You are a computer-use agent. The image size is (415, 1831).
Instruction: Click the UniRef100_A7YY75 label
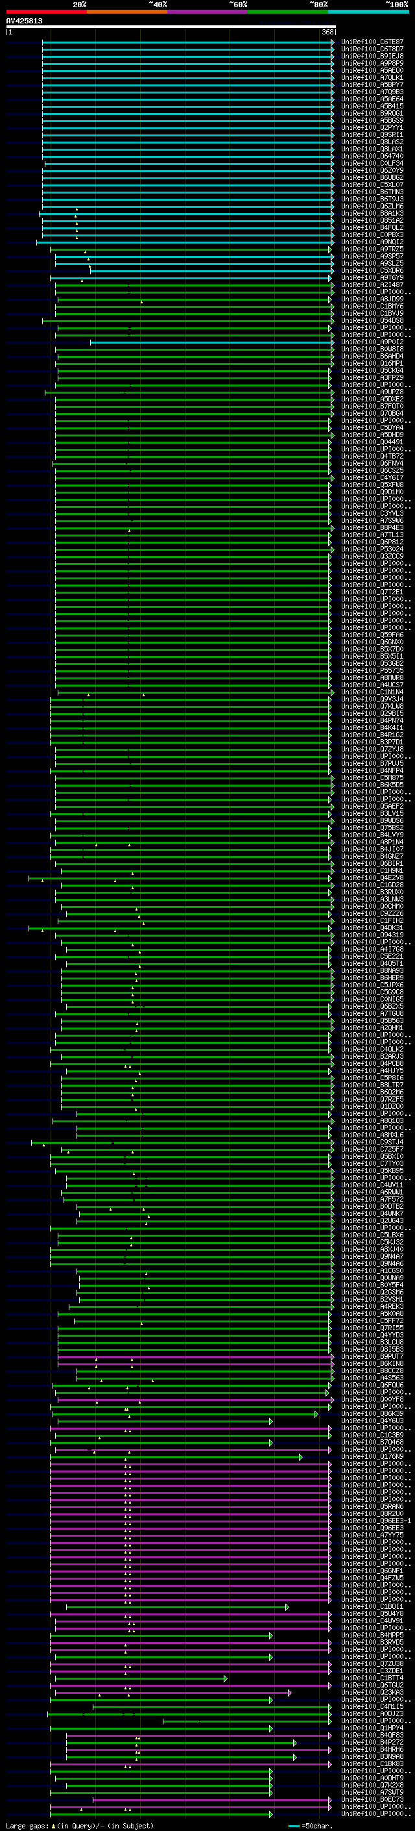(x=372, y=1535)
